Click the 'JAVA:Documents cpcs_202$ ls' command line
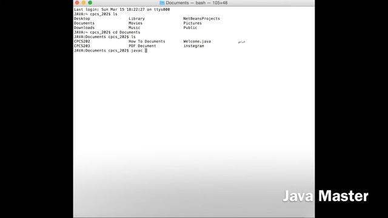 (x=105, y=37)
